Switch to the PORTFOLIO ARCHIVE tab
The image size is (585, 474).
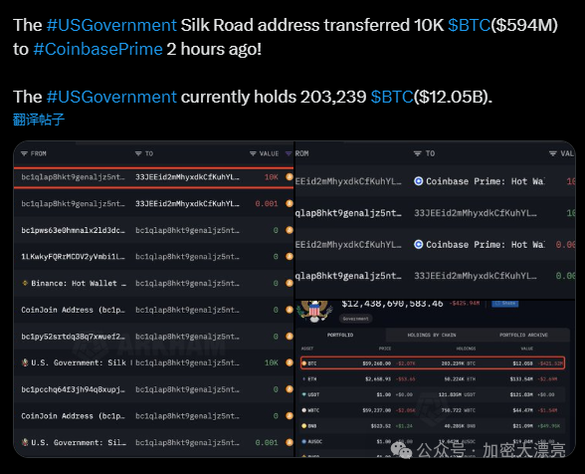coord(523,335)
